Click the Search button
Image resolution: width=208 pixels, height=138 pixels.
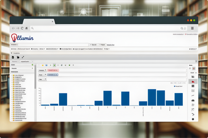tap(94, 45)
